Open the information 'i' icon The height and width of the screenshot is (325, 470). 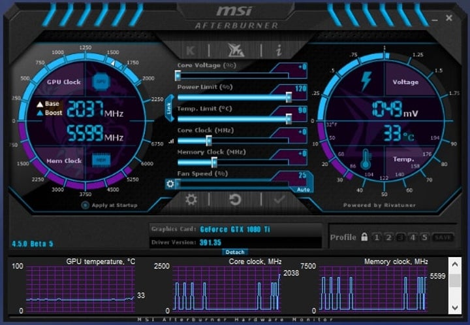pyautogui.click(x=279, y=50)
